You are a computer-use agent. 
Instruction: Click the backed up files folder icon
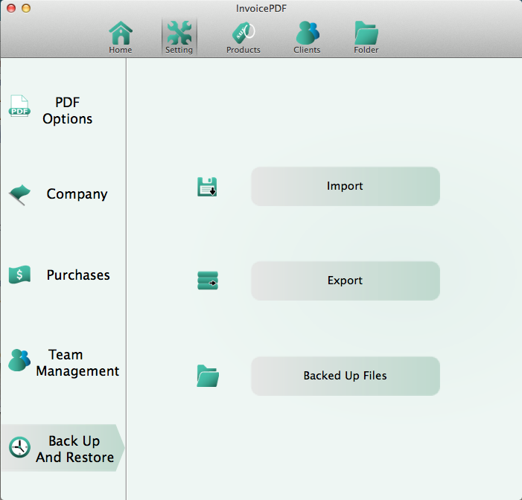click(x=208, y=376)
